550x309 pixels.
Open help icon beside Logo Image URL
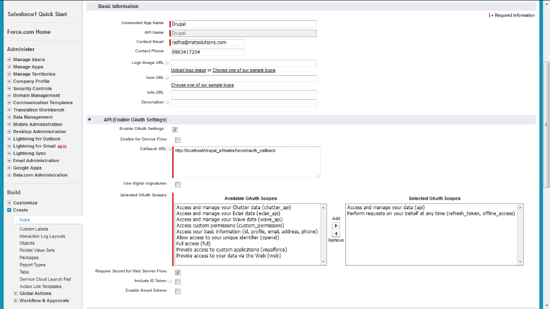(168, 63)
